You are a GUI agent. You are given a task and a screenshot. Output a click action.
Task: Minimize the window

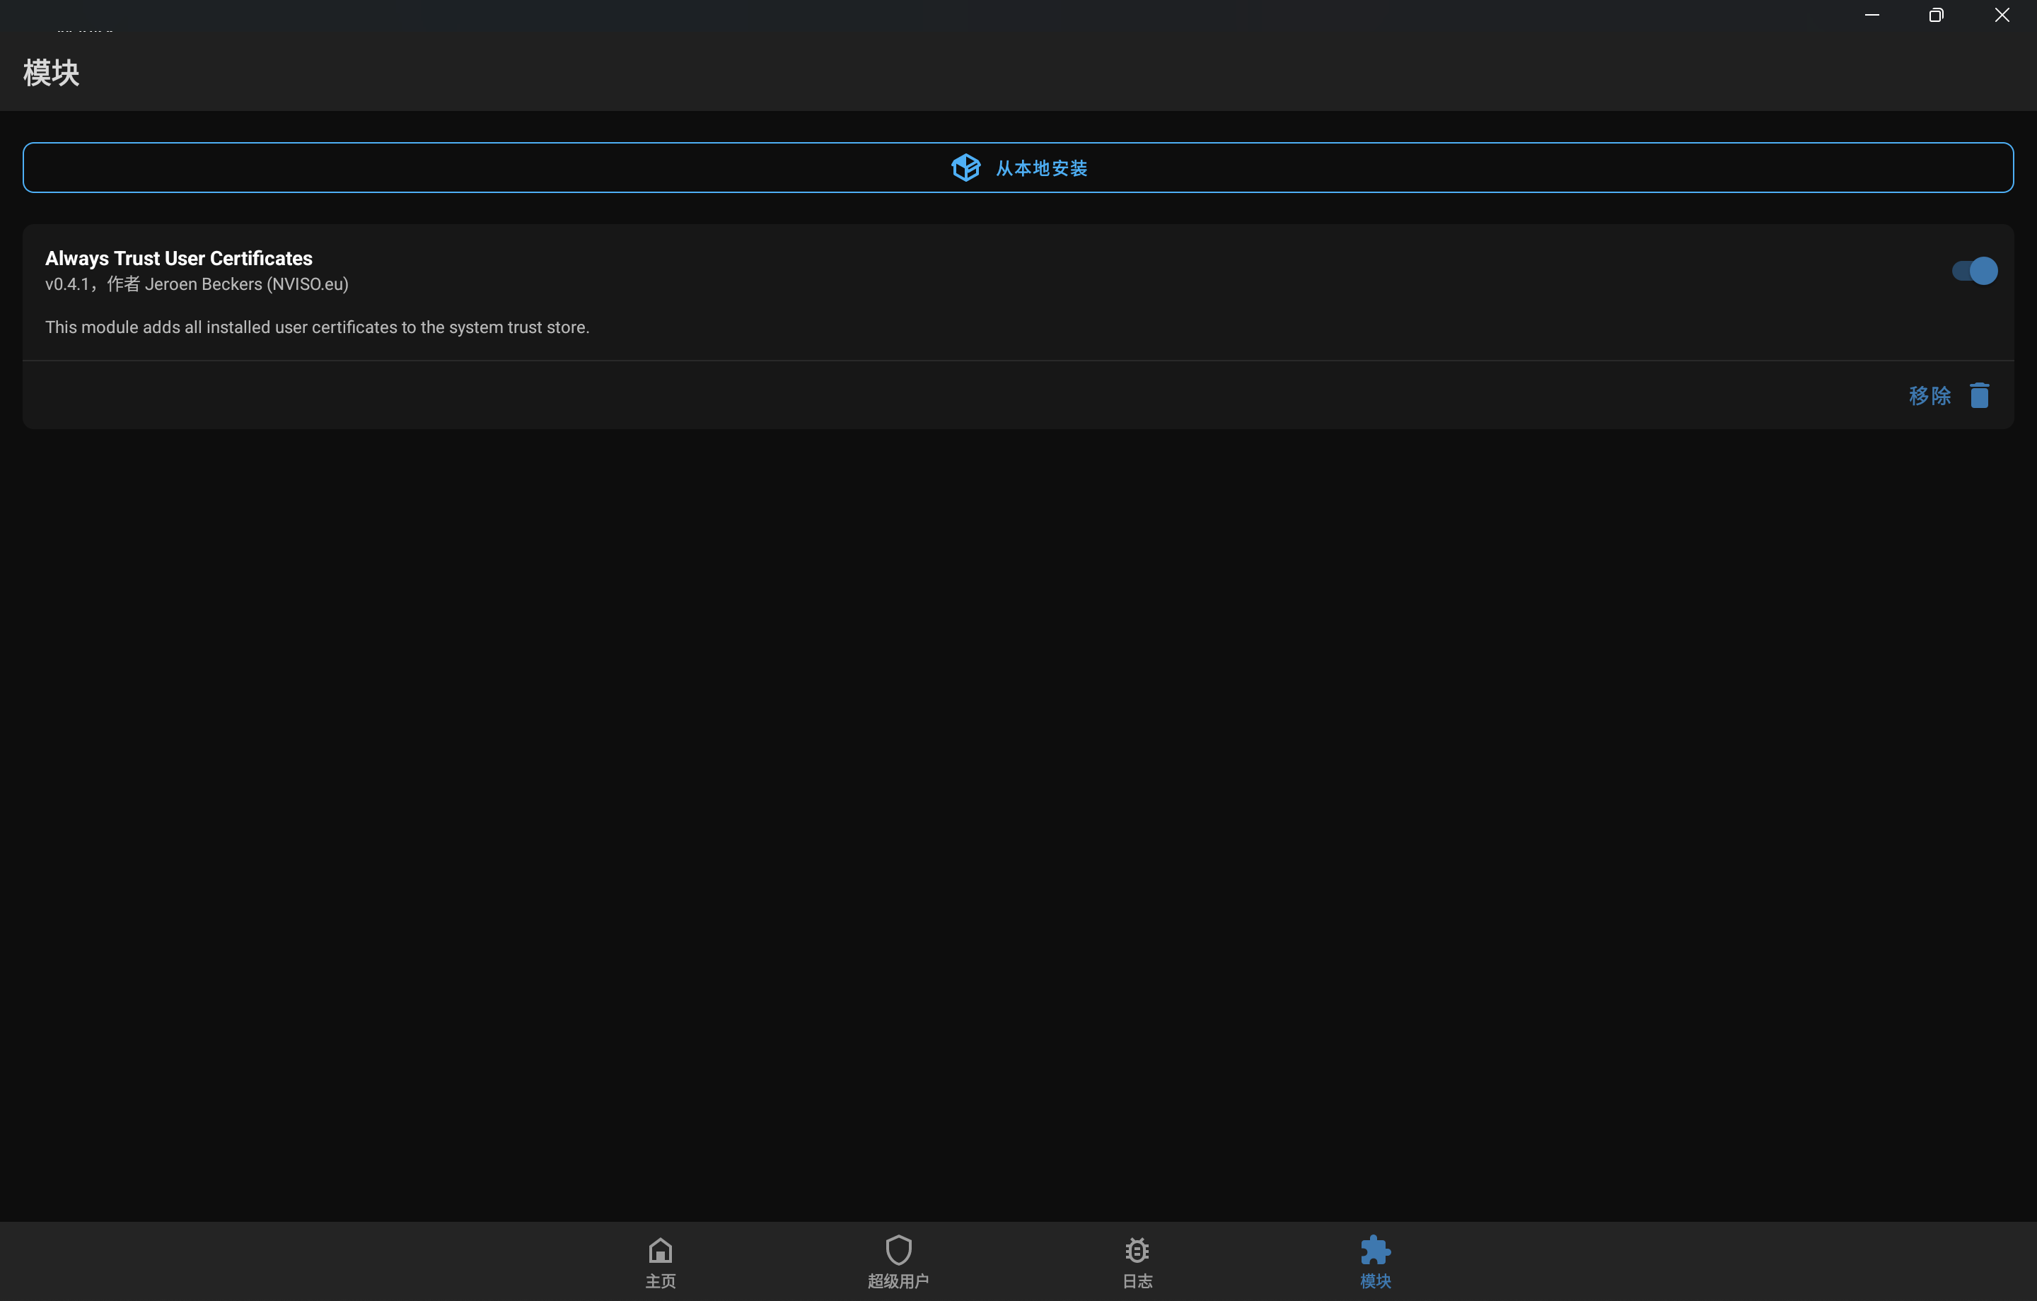point(1871,16)
